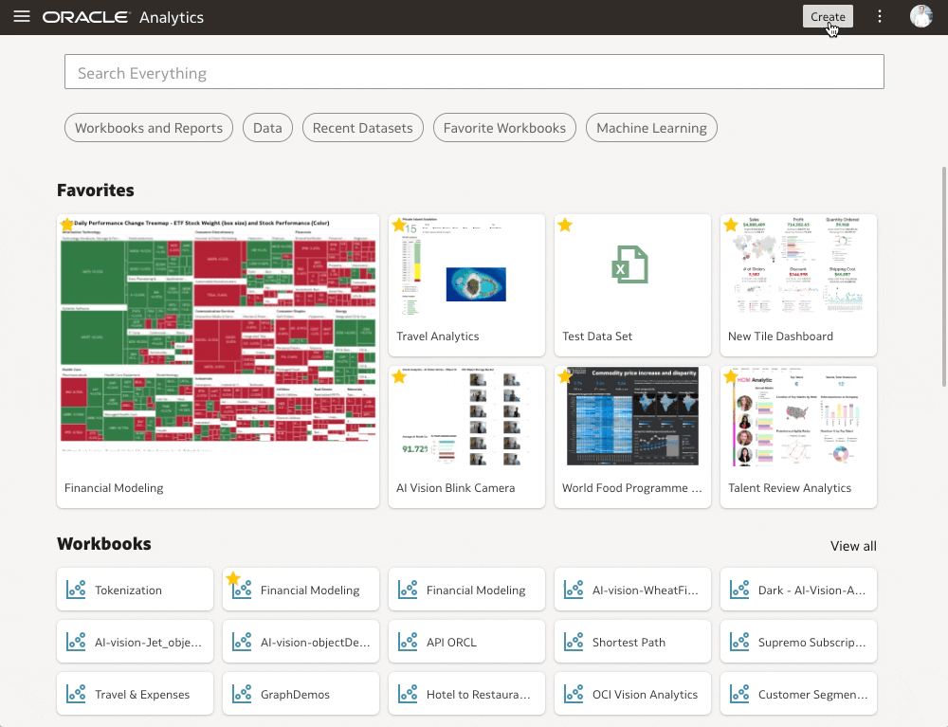Click the Travel & Expenses workbook icon
The width and height of the screenshot is (948, 727).
pos(76,693)
